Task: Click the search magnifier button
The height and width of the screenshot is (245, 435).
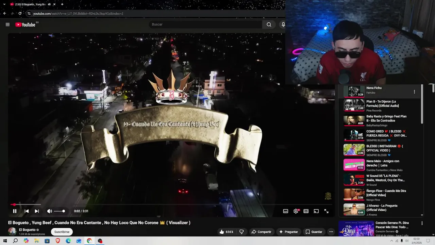Action: (269, 24)
